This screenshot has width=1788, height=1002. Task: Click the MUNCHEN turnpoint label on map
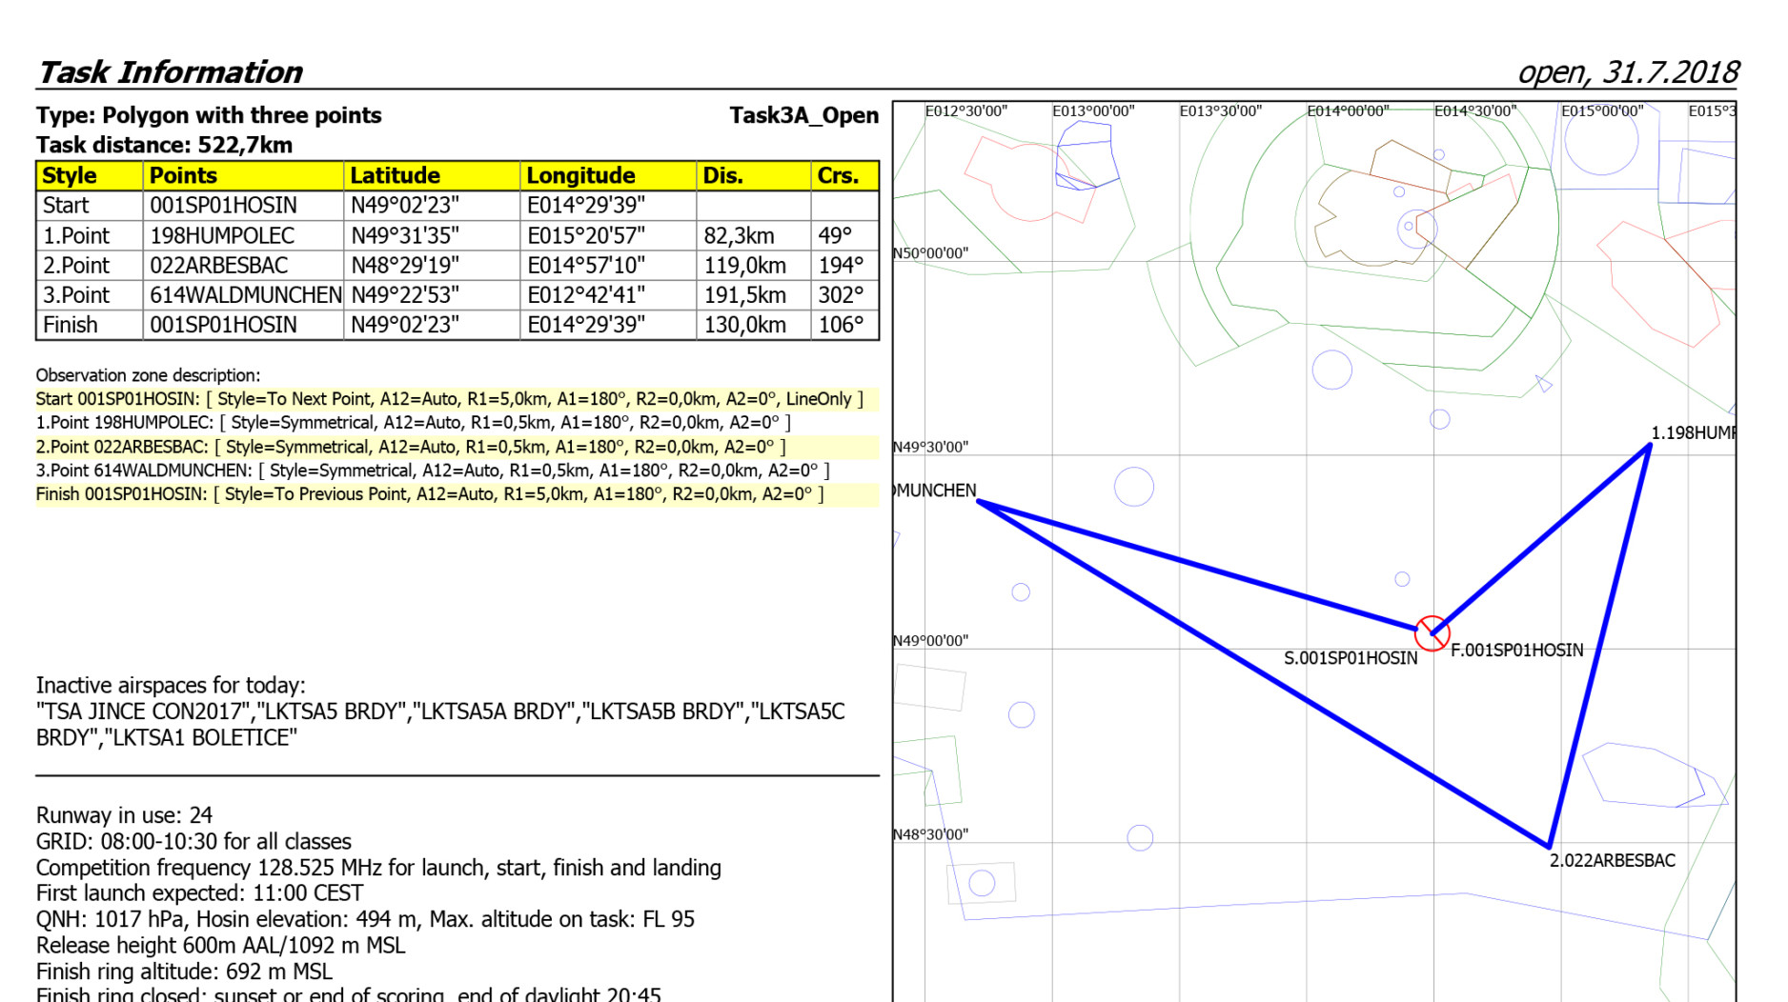click(x=935, y=491)
